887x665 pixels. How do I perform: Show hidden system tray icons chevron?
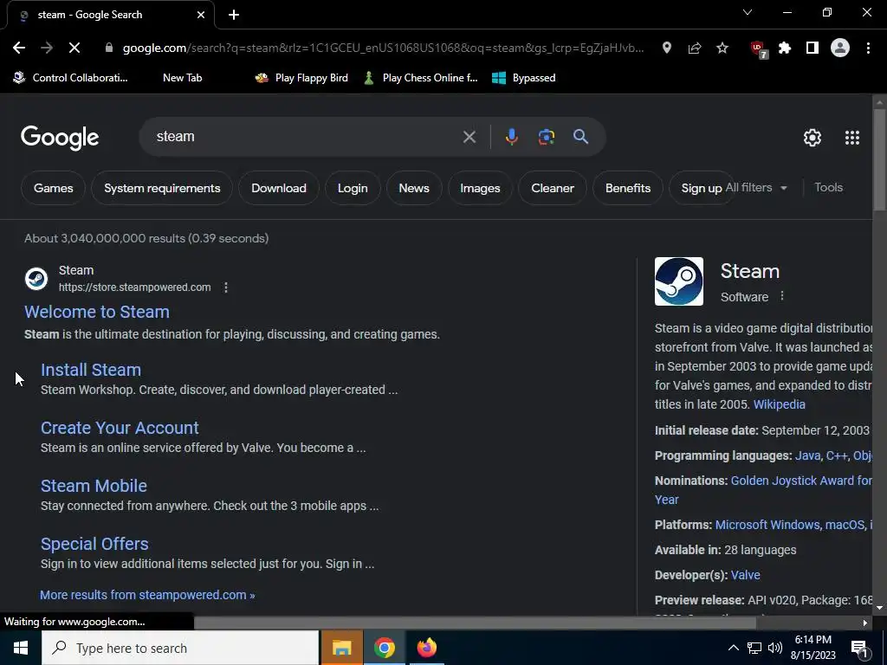[x=733, y=648]
